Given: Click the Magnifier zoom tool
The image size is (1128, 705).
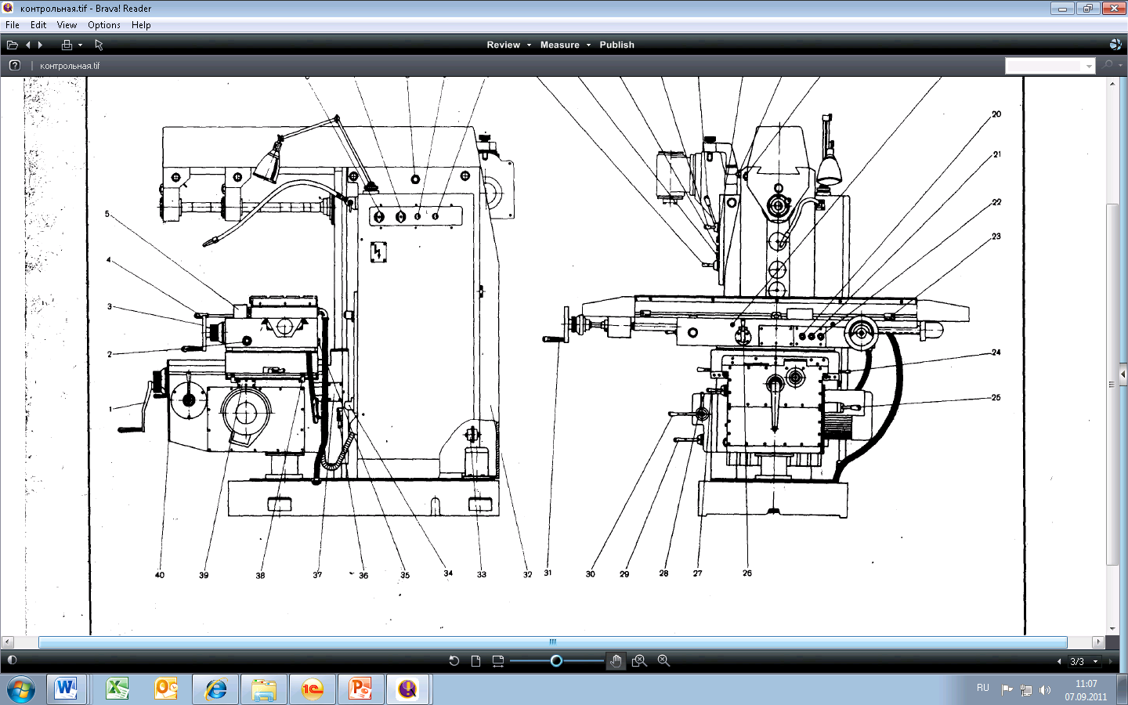Looking at the screenshot, I should coord(663,661).
